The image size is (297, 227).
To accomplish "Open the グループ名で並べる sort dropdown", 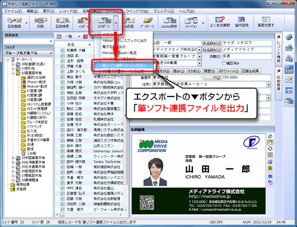I will tap(28, 53).
